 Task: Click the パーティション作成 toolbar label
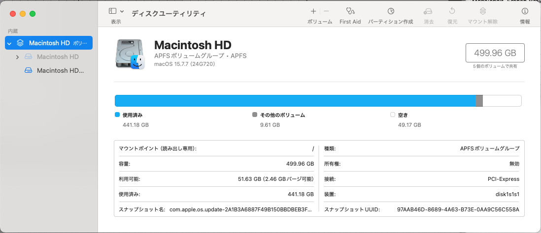pos(391,22)
